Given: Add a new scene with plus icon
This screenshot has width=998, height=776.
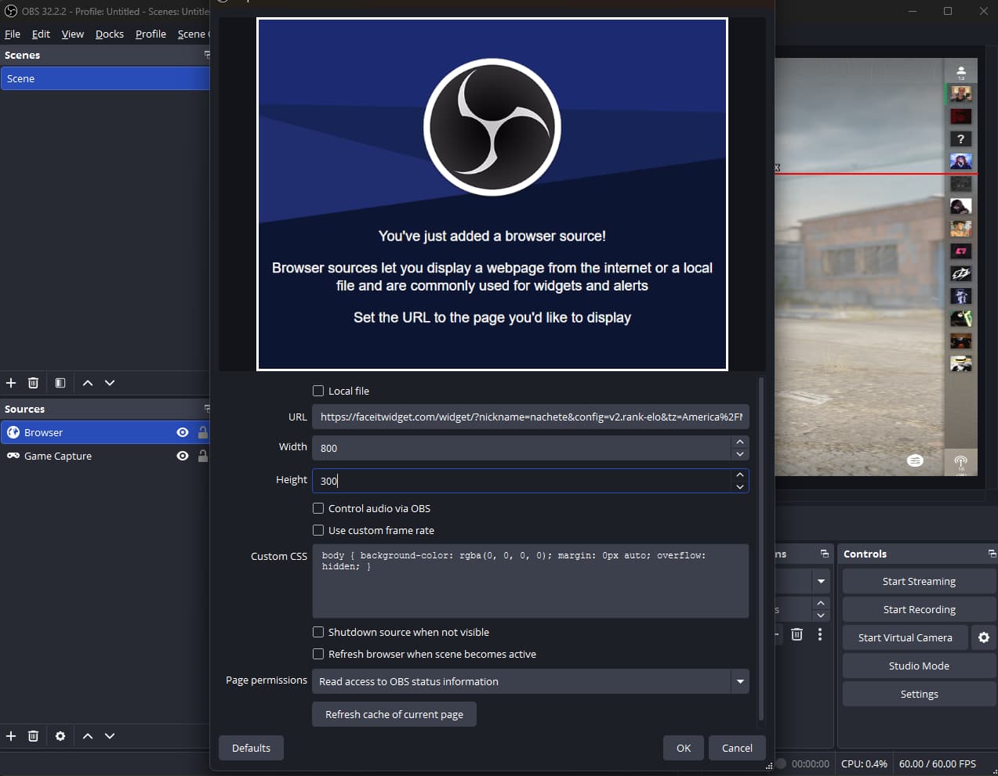Looking at the screenshot, I should [11, 383].
